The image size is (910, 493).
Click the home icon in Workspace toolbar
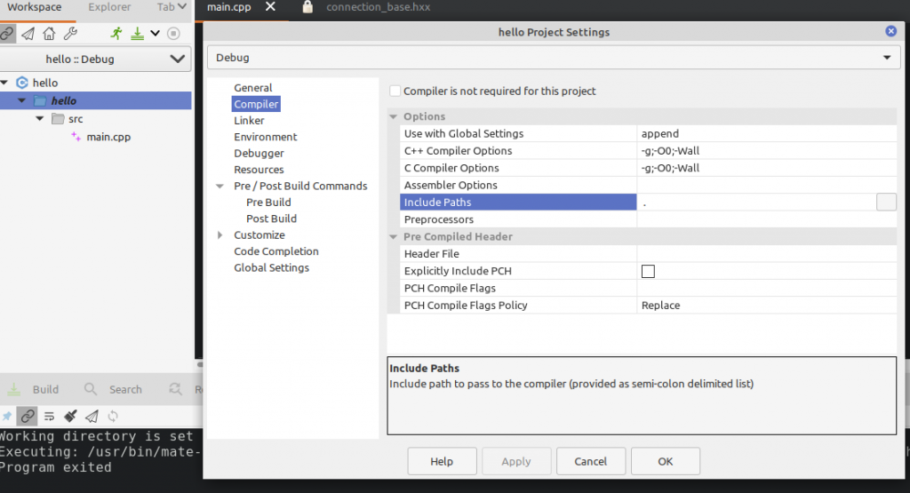pos(50,34)
